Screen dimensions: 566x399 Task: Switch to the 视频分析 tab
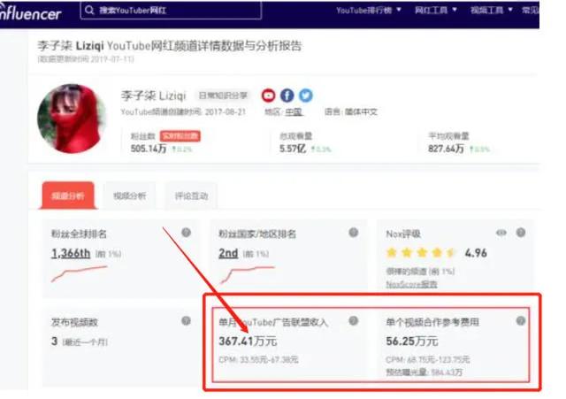[130, 196]
